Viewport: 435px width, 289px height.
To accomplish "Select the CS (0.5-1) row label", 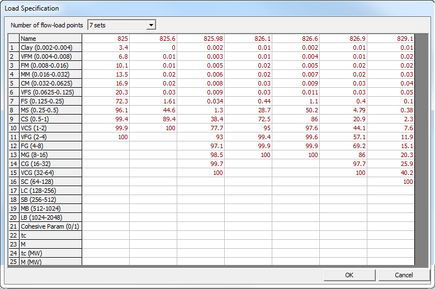I will tap(50, 119).
